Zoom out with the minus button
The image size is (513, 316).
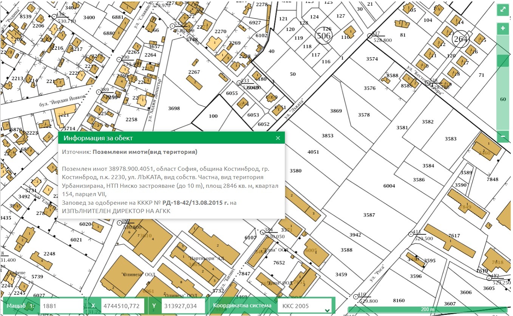tap(503, 136)
